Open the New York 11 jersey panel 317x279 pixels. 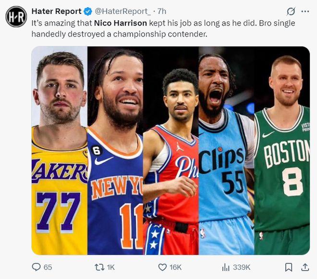(x=115, y=150)
